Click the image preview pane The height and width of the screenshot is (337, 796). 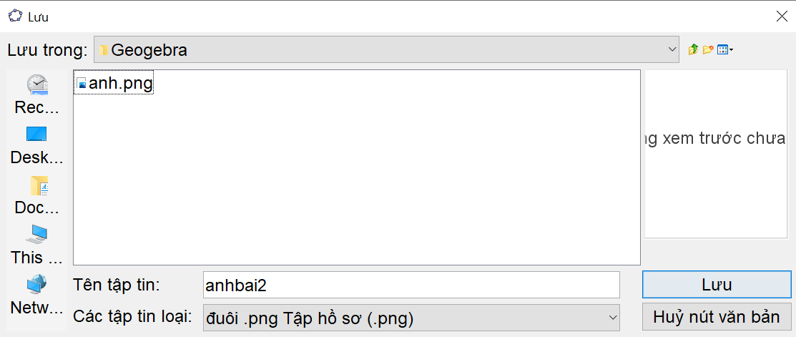715,154
